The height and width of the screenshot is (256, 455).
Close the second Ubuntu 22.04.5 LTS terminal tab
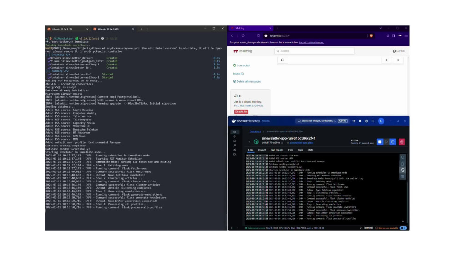coord(133,29)
